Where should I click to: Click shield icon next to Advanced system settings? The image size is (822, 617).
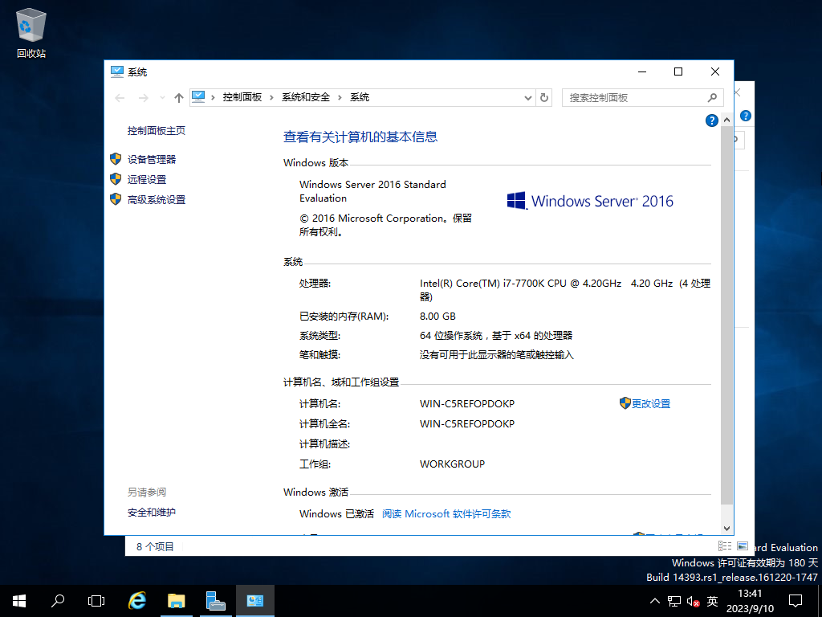tap(116, 199)
